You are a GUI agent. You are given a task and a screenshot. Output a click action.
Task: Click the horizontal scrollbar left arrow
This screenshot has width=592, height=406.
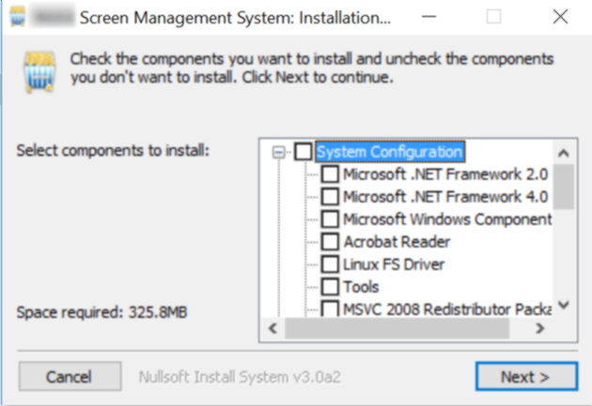(273, 328)
